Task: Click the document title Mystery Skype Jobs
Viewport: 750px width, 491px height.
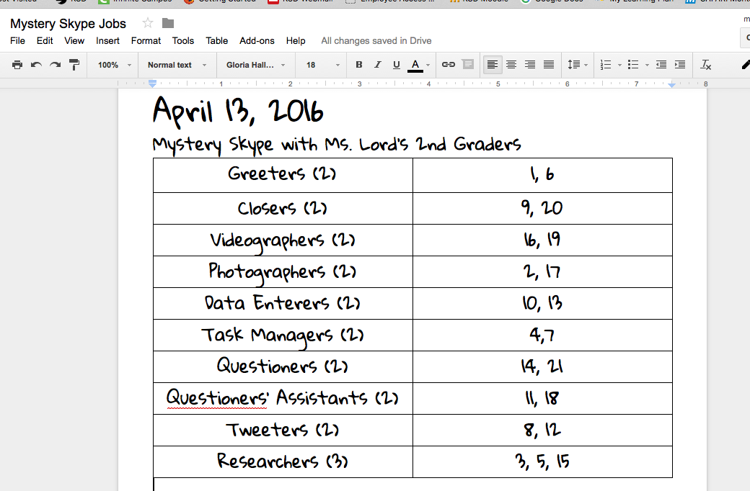Action: (x=68, y=23)
